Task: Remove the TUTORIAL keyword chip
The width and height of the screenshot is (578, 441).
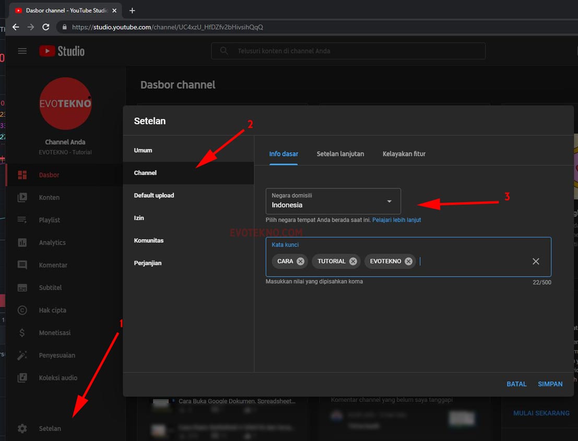Action: 353,261
